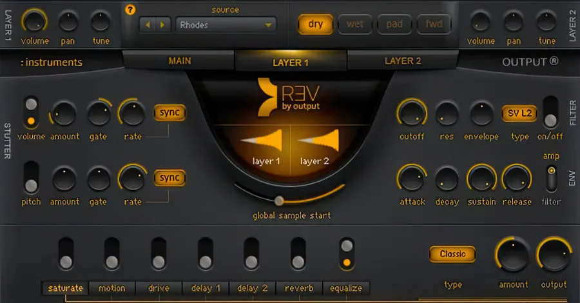Select the fwd sample mode
Viewport: 580px width, 303px height.
click(x=434, y=24)
